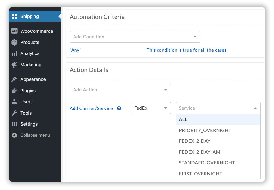Screen dimensions: 274x190
Task: Click the Analytics bar chart icon
Action: coord(14,53)
